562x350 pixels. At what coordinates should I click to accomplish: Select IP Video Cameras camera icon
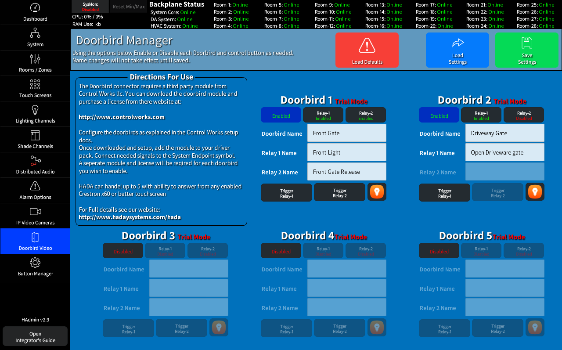click(x=35, y=211)
